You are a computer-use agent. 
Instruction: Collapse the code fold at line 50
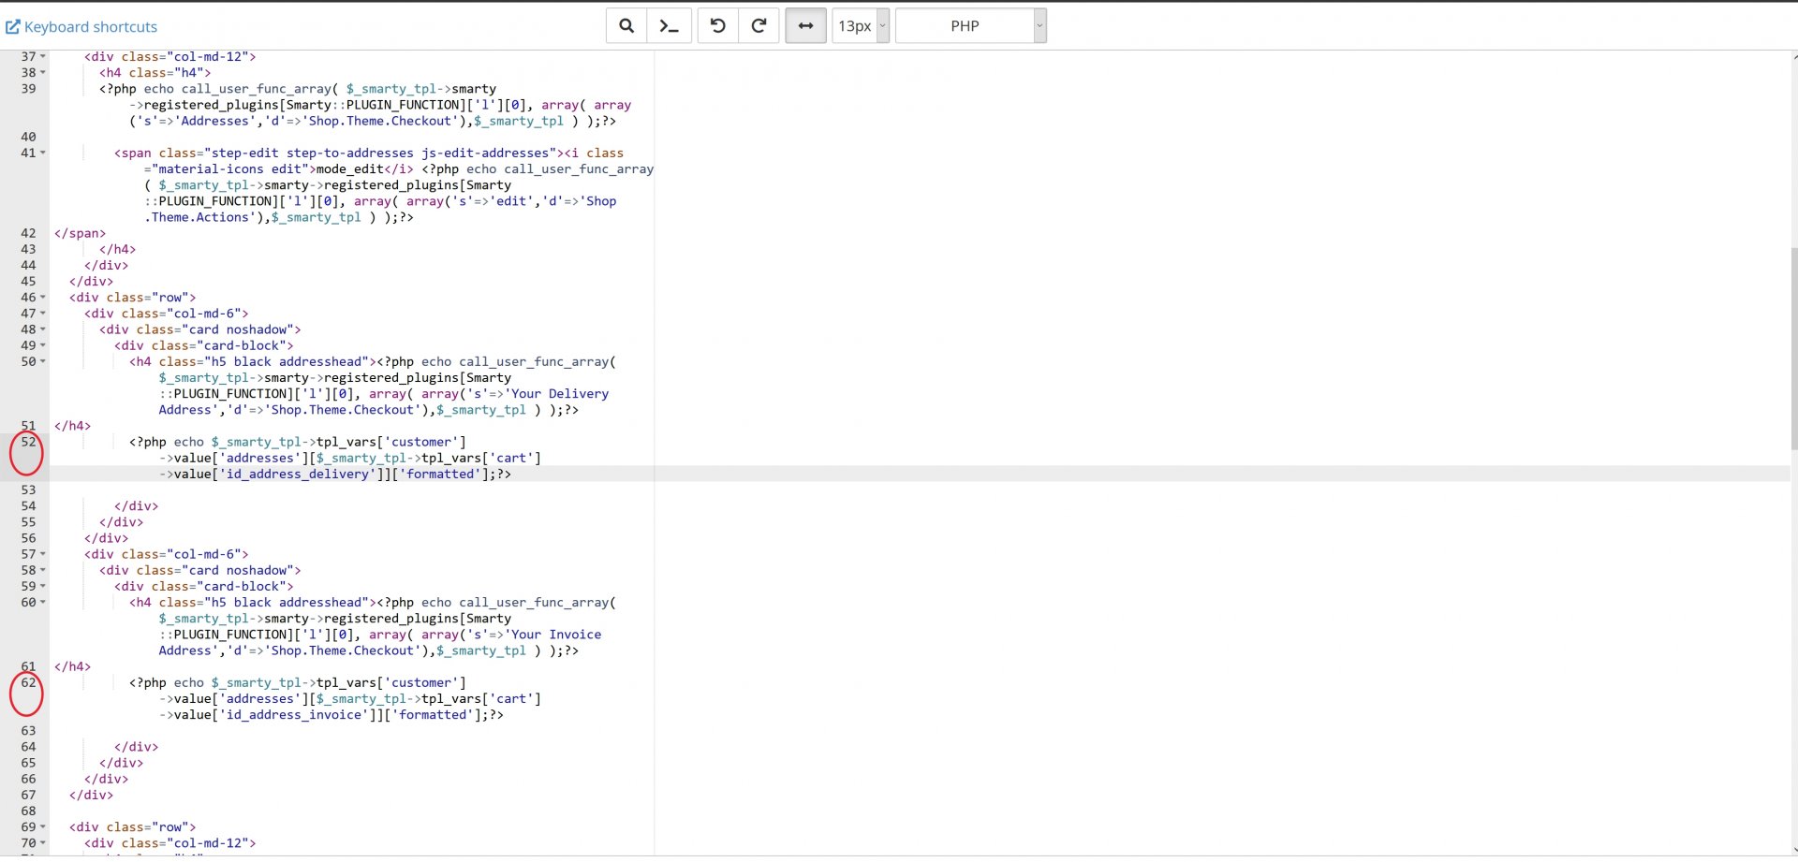click(x=43, y=361)
